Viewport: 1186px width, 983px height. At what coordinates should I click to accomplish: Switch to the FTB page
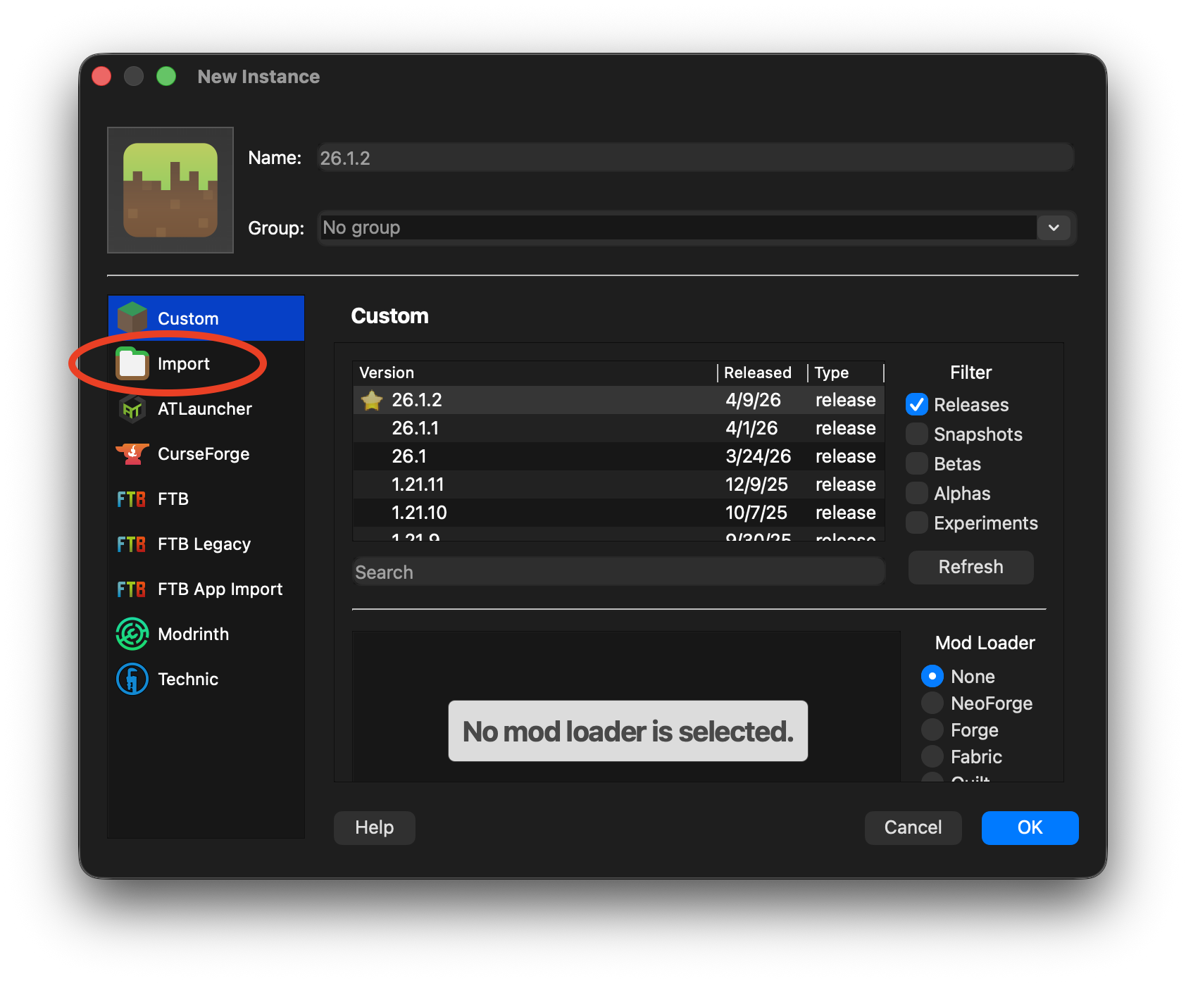173,499
